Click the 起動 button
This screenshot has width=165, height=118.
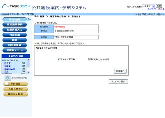point(159,6)
